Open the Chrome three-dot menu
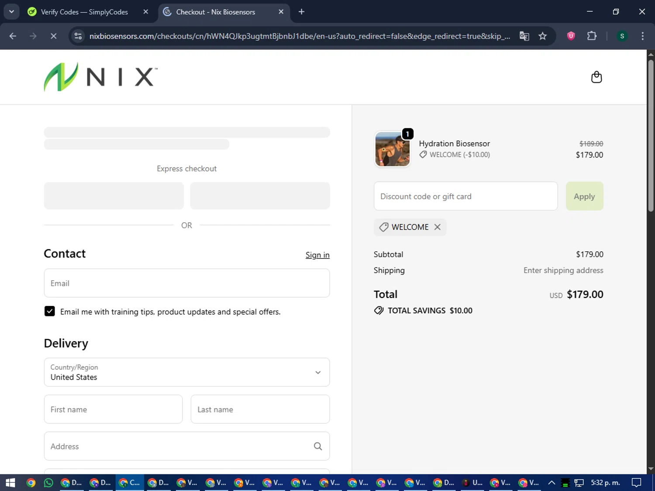The height and width of the screenshot is (491, 655). pyautogui.click(x=642, y=36)
